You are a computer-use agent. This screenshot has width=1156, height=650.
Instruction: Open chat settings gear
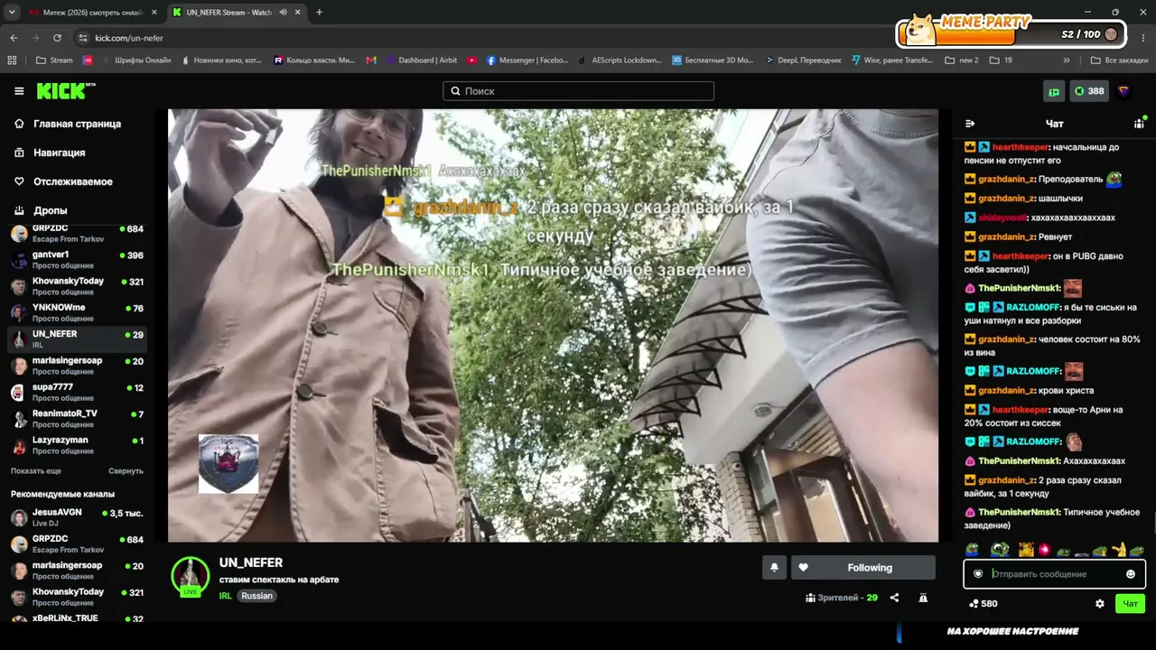tap(1099, 604)
